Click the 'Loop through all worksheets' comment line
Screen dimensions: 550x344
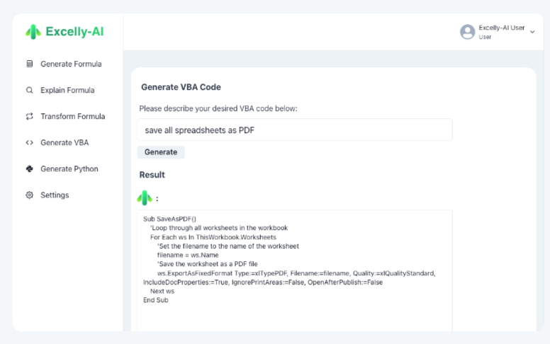point(219,228)
